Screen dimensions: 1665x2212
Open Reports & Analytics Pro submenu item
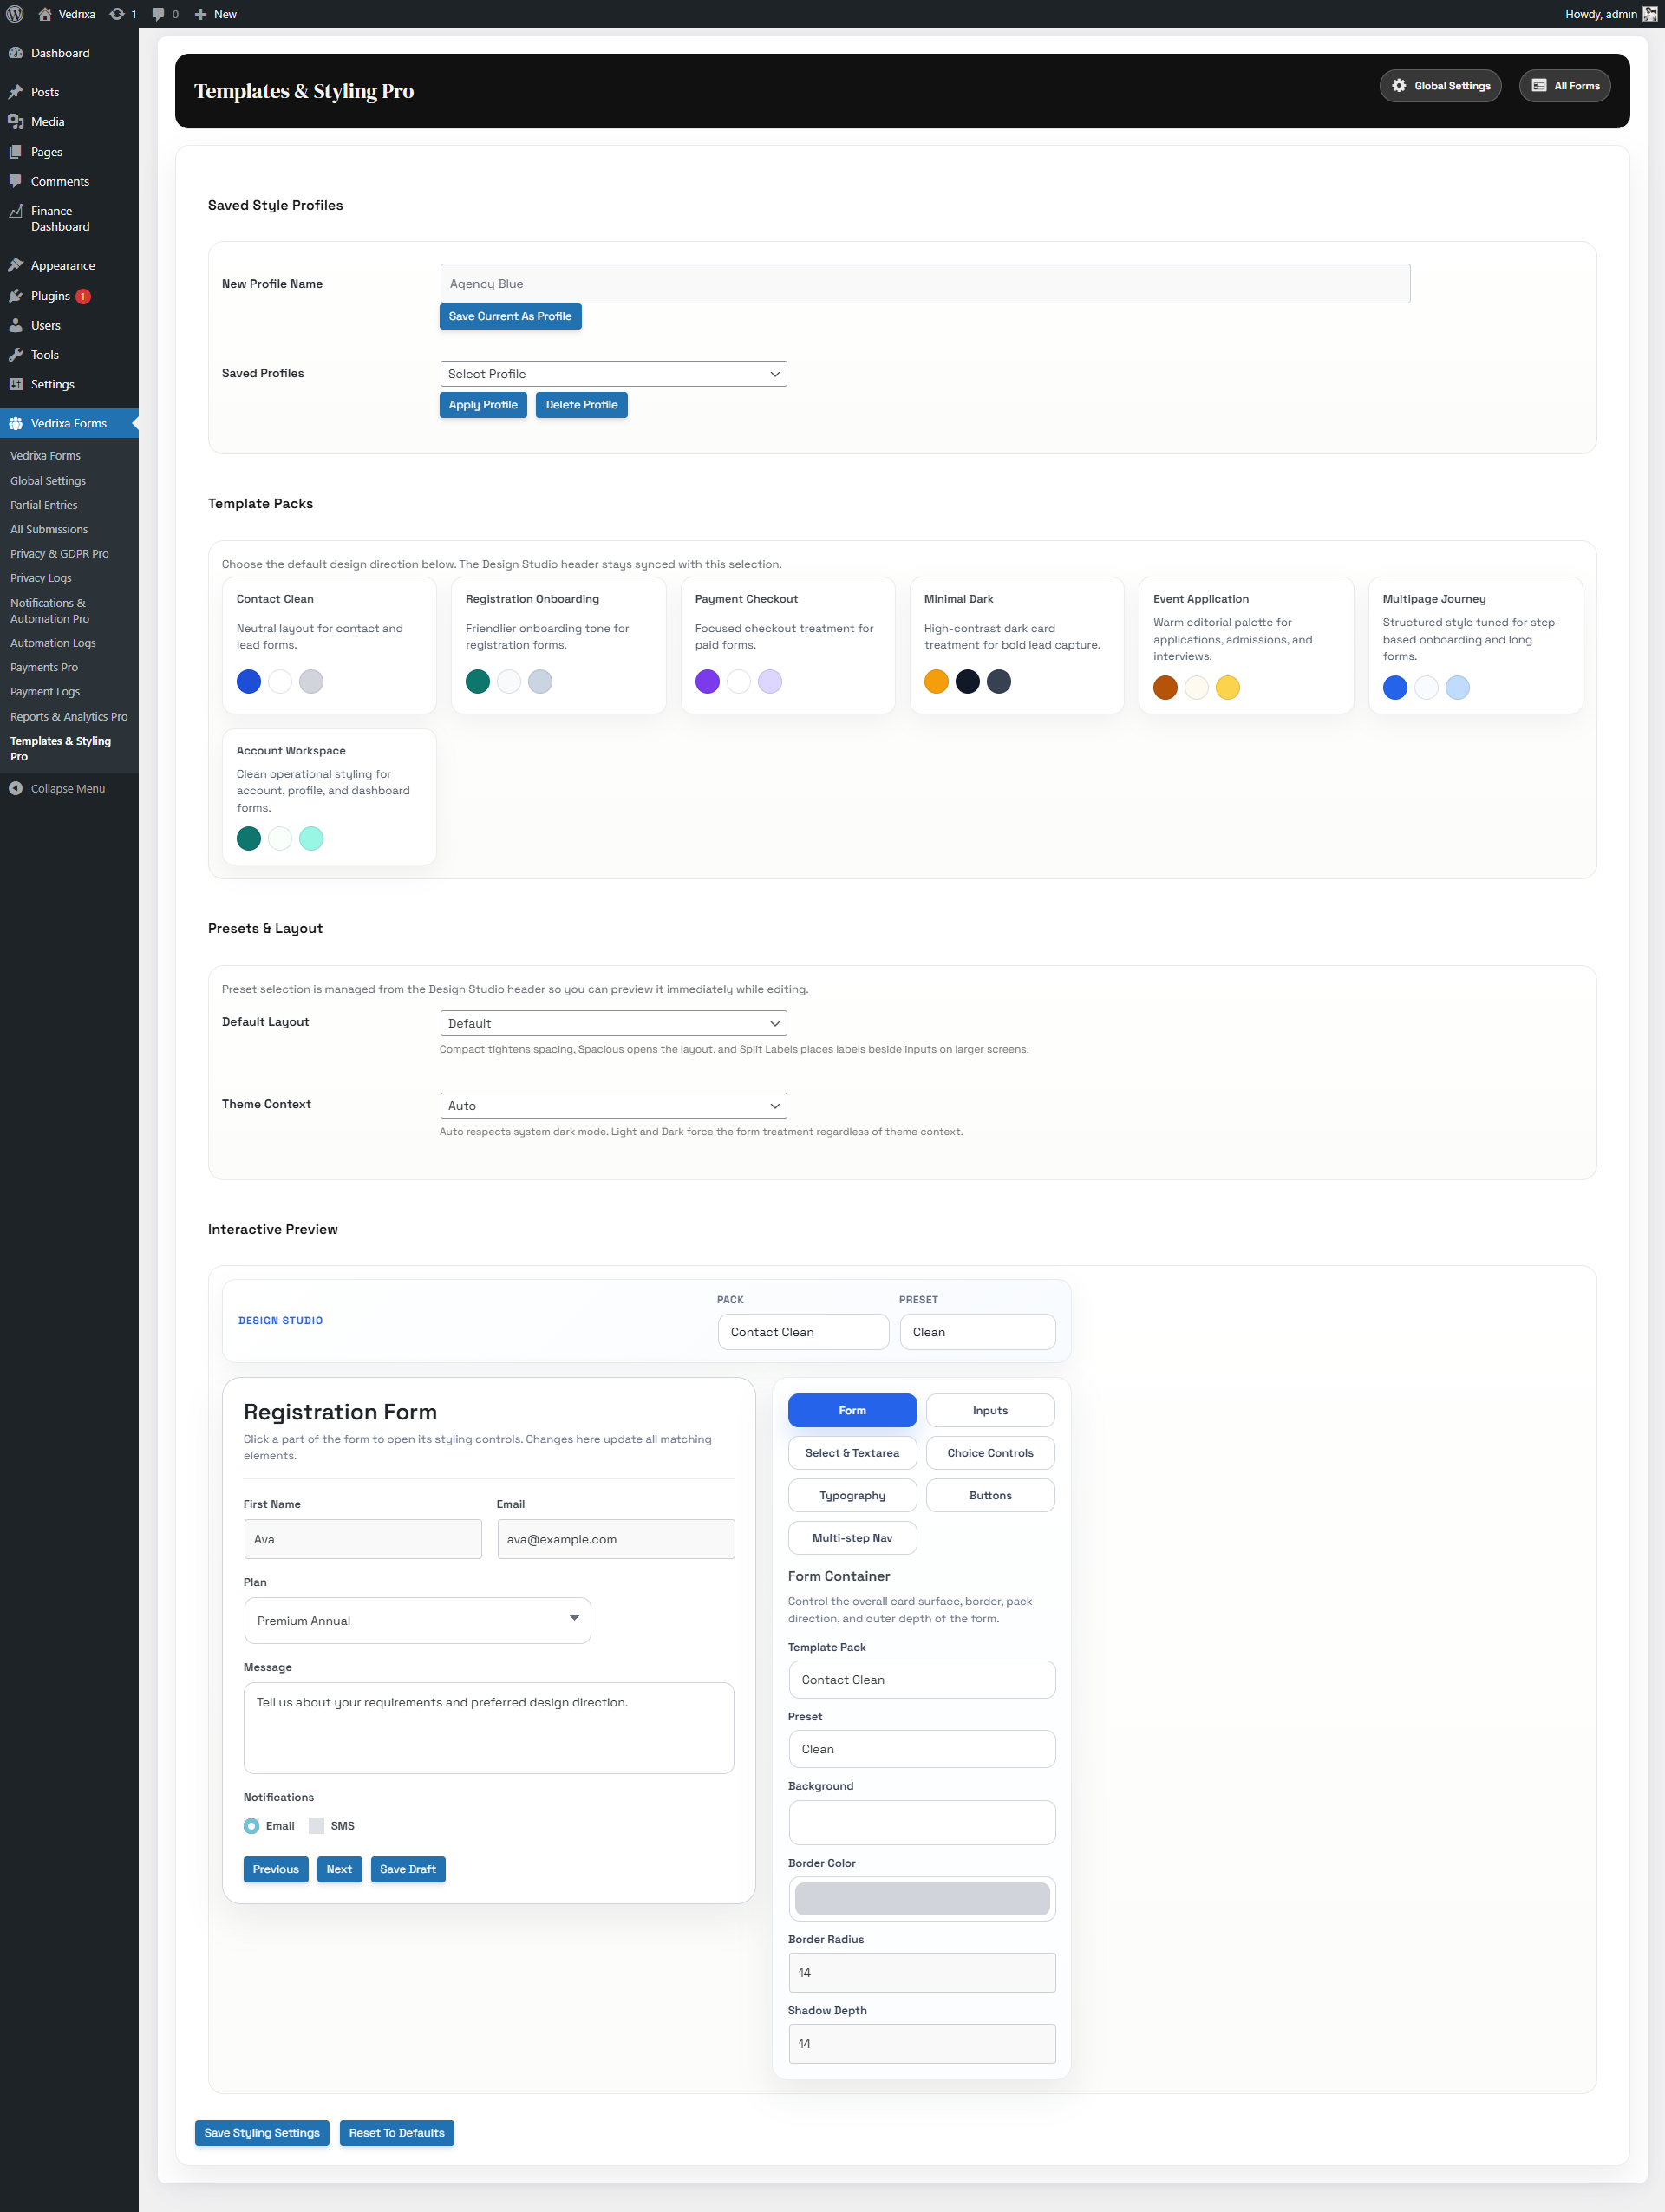tap(69, 717)
